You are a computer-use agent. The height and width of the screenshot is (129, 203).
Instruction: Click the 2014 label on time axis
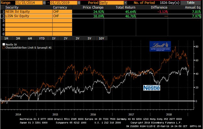click(x=18, y=114)
